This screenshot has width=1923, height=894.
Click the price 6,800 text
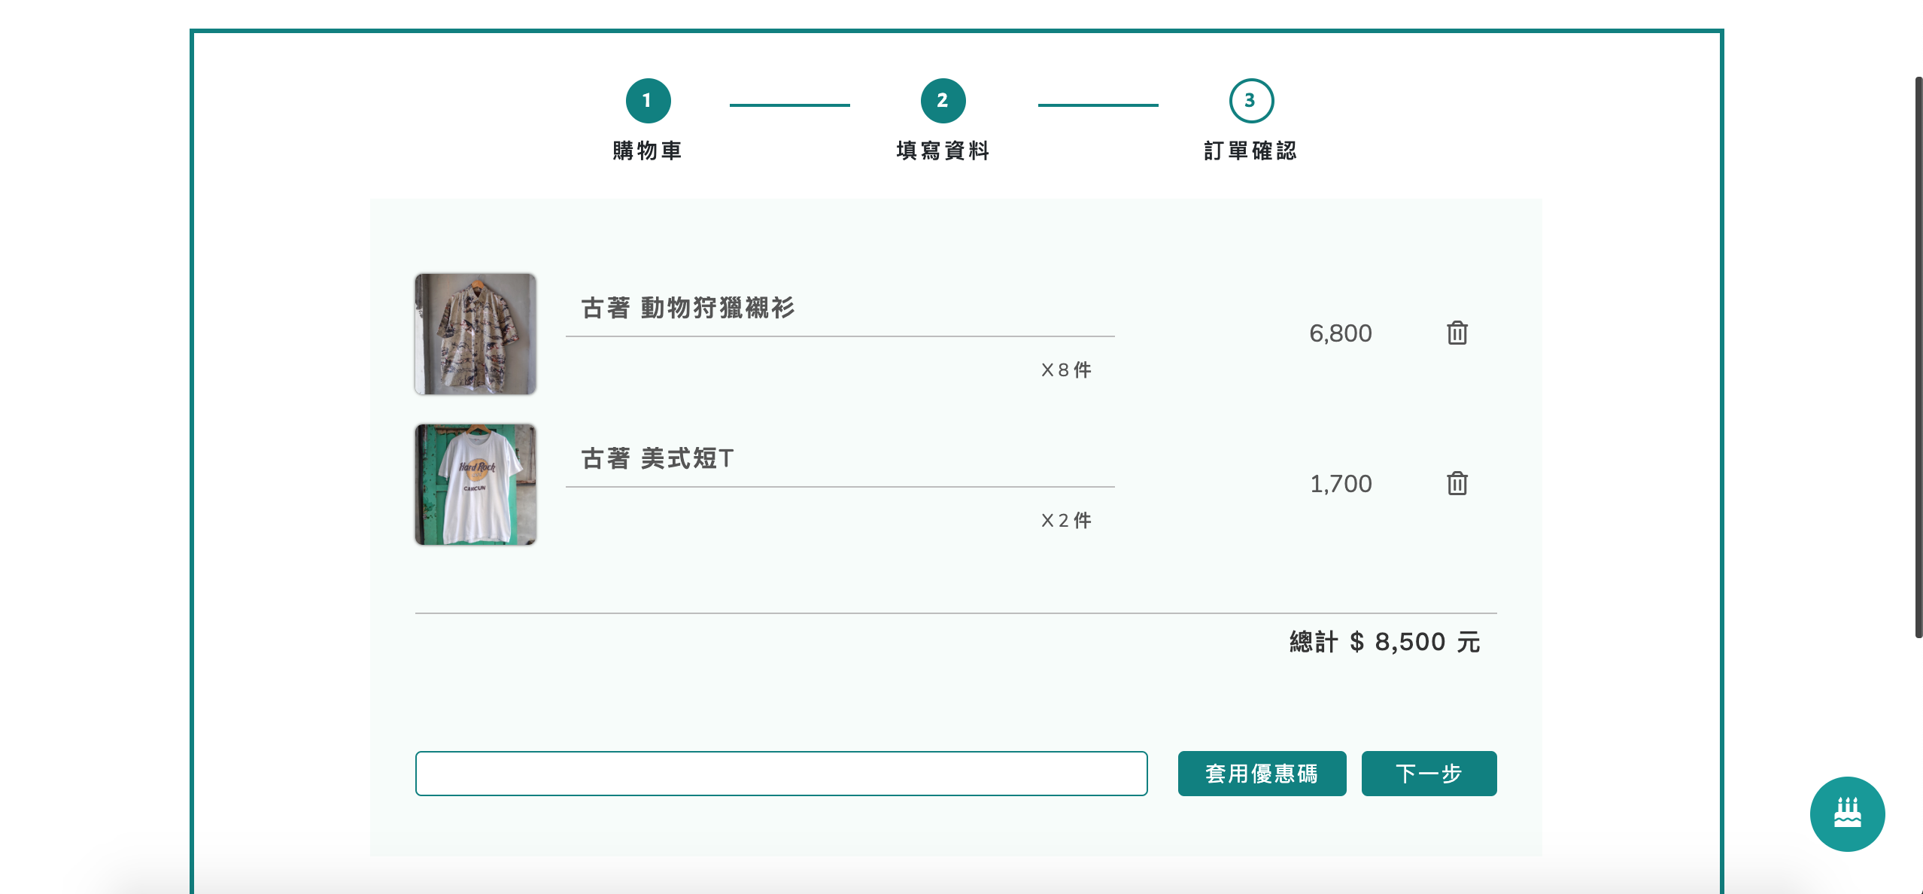click(1341, 333)
